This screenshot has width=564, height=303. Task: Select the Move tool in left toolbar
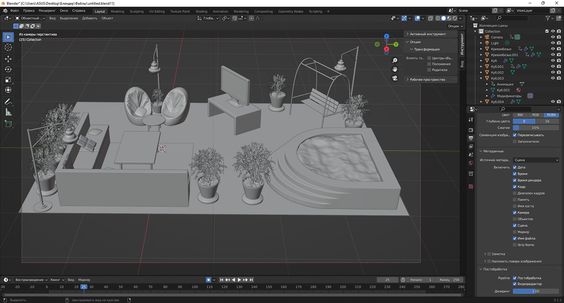pyautogui.click(x=8, y=59)
